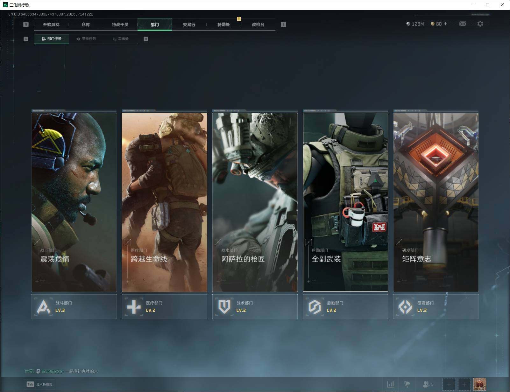The height and width of the screenshot is (392, 510).
Task: Click the 战术部门 shield emblem icon
Action: (224, 307)
